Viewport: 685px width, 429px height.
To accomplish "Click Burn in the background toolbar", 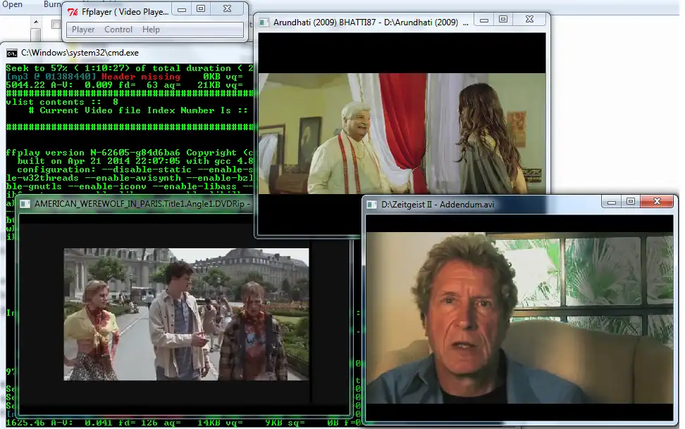I will pos(52,4).
